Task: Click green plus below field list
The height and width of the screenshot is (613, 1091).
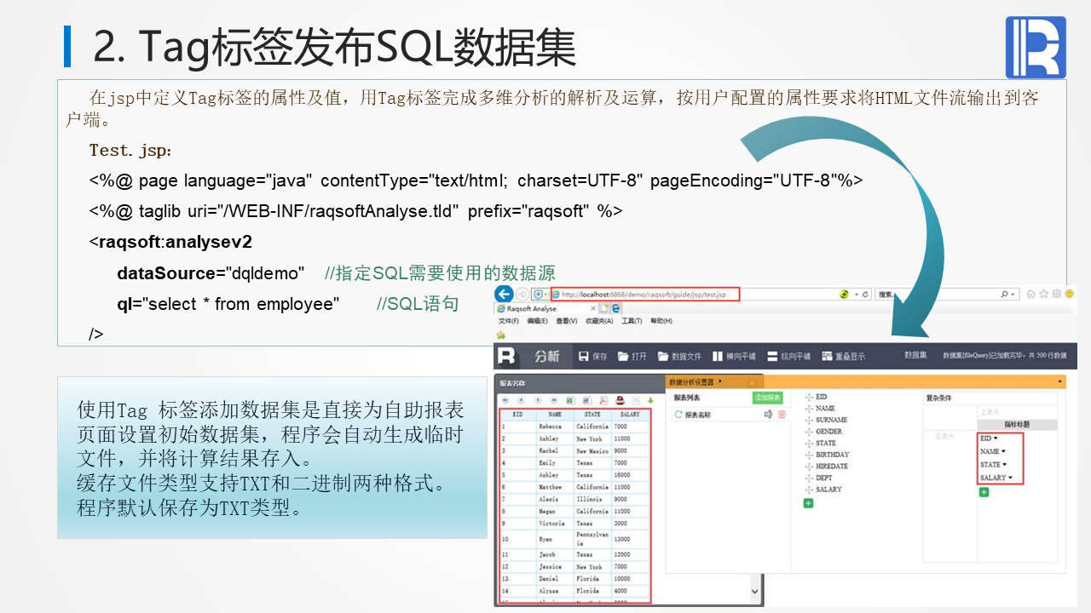Action: click(x=808, y=503)
